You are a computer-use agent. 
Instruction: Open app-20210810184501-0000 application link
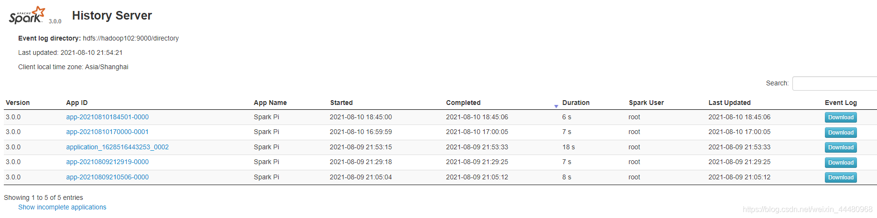coord(108,117)
